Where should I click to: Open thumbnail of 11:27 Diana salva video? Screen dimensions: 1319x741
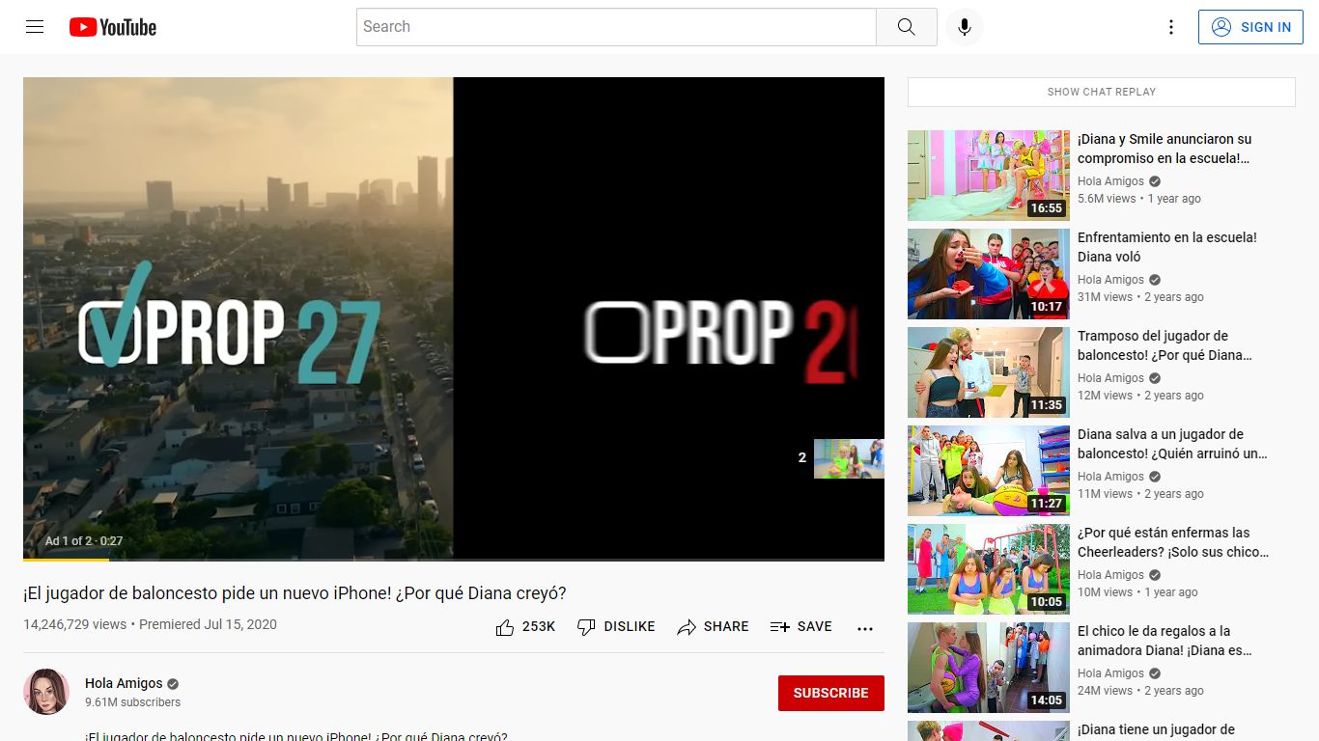pos(989,471)
